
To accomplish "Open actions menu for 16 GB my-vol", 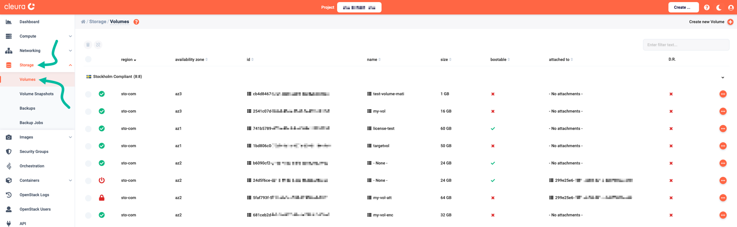I will pos(723,111).
